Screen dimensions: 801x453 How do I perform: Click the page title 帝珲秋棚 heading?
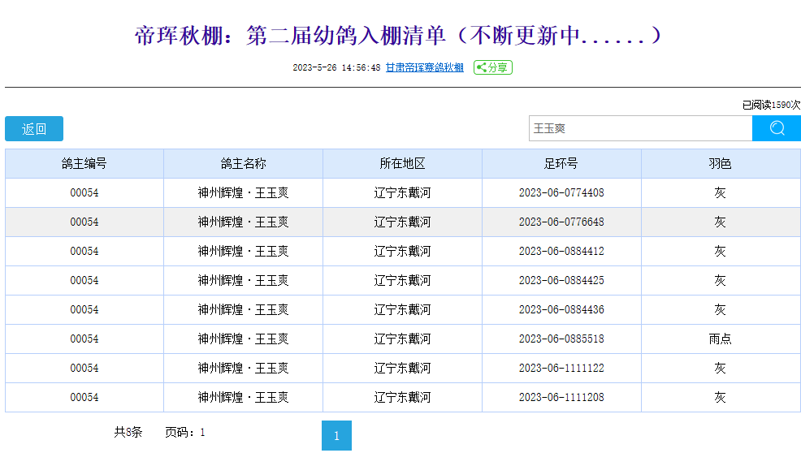point(400,36)
